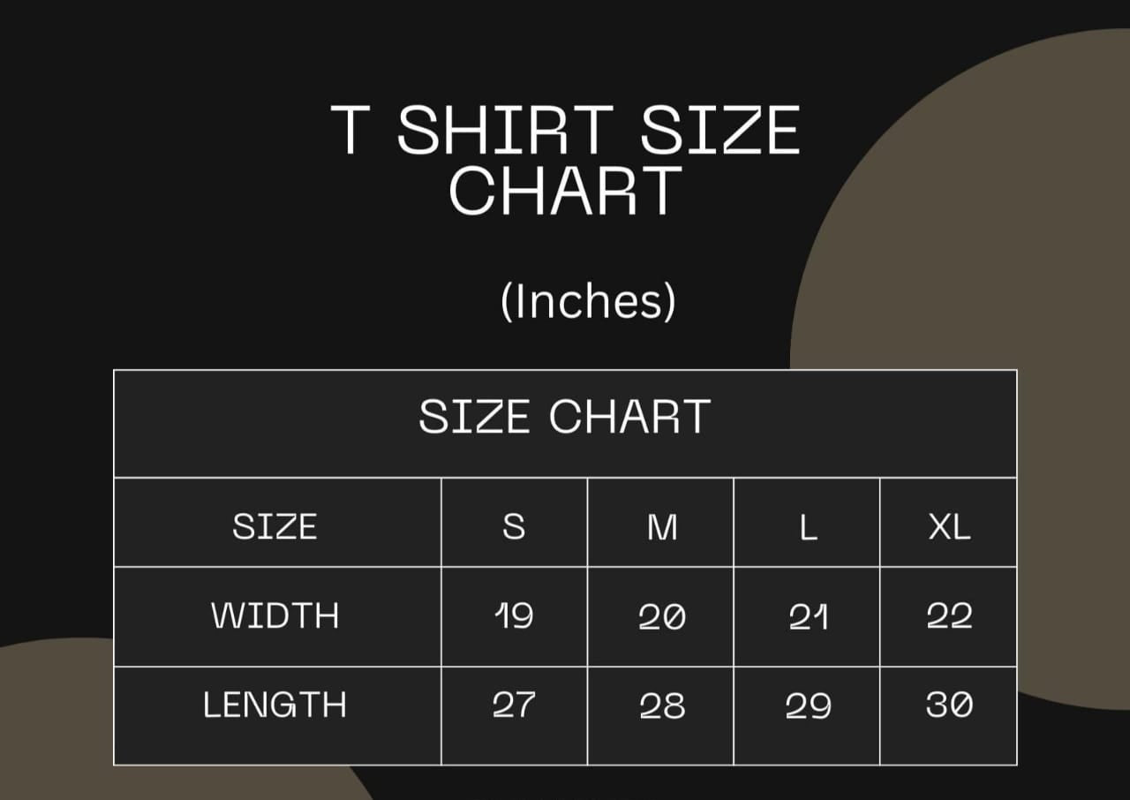1130x800 pixels.
Task: Click the width value 19
Action: click(x=514, y=615)
